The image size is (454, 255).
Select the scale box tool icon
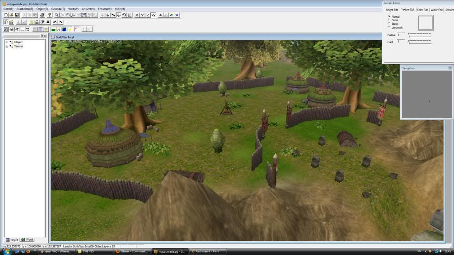pyautogui.click(x=130, y=15)
